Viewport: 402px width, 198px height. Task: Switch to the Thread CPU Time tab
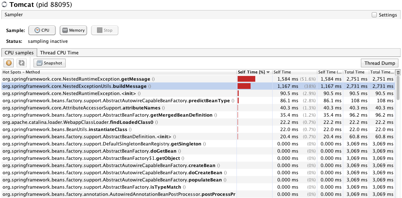59,53
